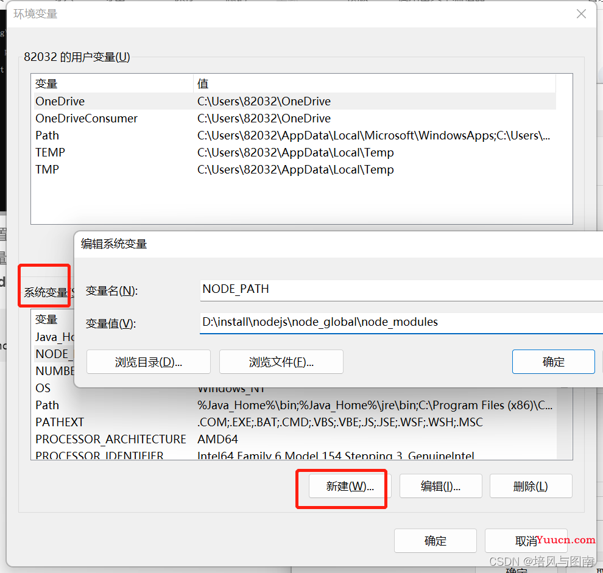The image size is (603, 573).
Task: Click 确定 at bottom of 环境变量 dialog
Action: (x=435, y=541)
